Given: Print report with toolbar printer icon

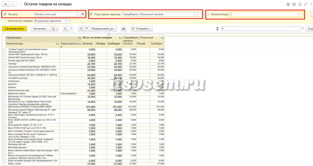Looking at the screenshot, I should pos(123,29).
